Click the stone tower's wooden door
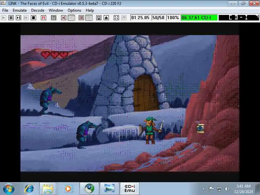The image size is (260, 195). [x=145, y=93]
